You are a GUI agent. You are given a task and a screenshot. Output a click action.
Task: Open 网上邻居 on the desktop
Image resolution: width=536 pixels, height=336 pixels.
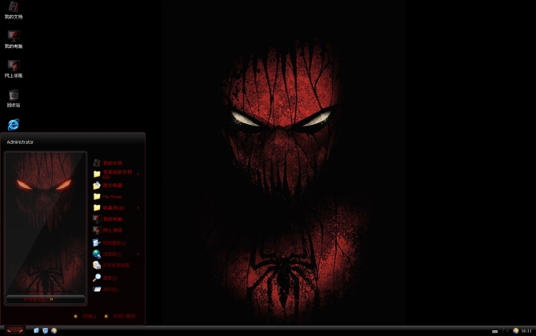pos(14,66)
